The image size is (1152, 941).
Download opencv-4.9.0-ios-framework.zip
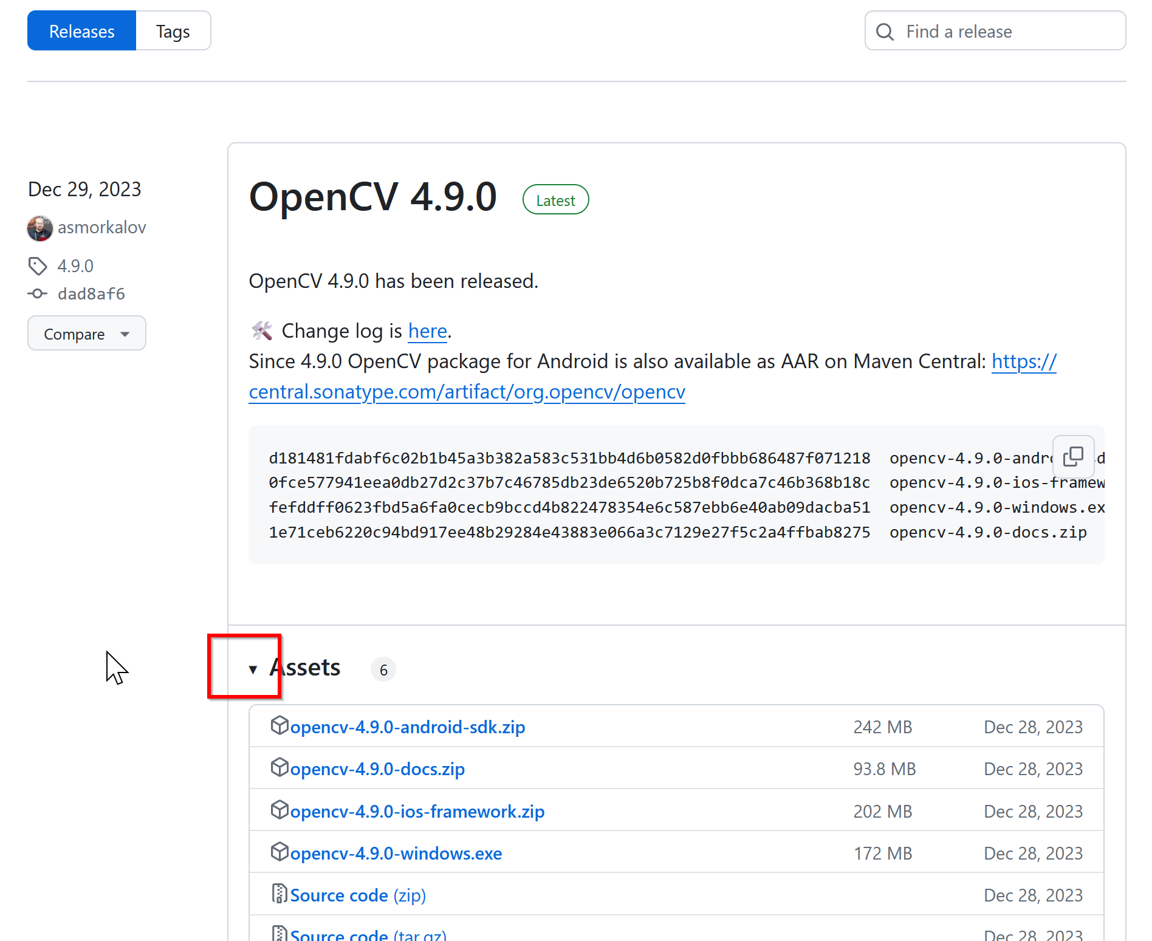(x=417, y=812)
